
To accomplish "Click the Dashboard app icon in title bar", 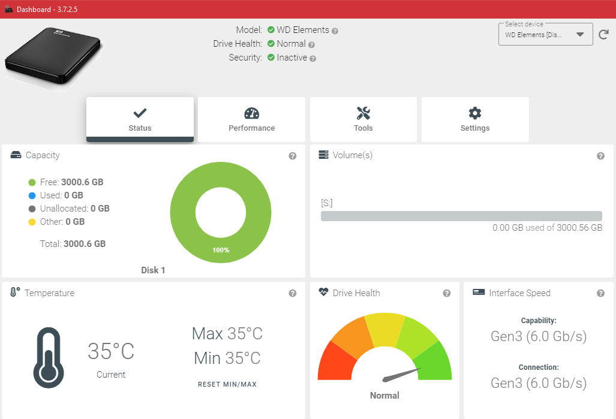I will pos(9,9).
